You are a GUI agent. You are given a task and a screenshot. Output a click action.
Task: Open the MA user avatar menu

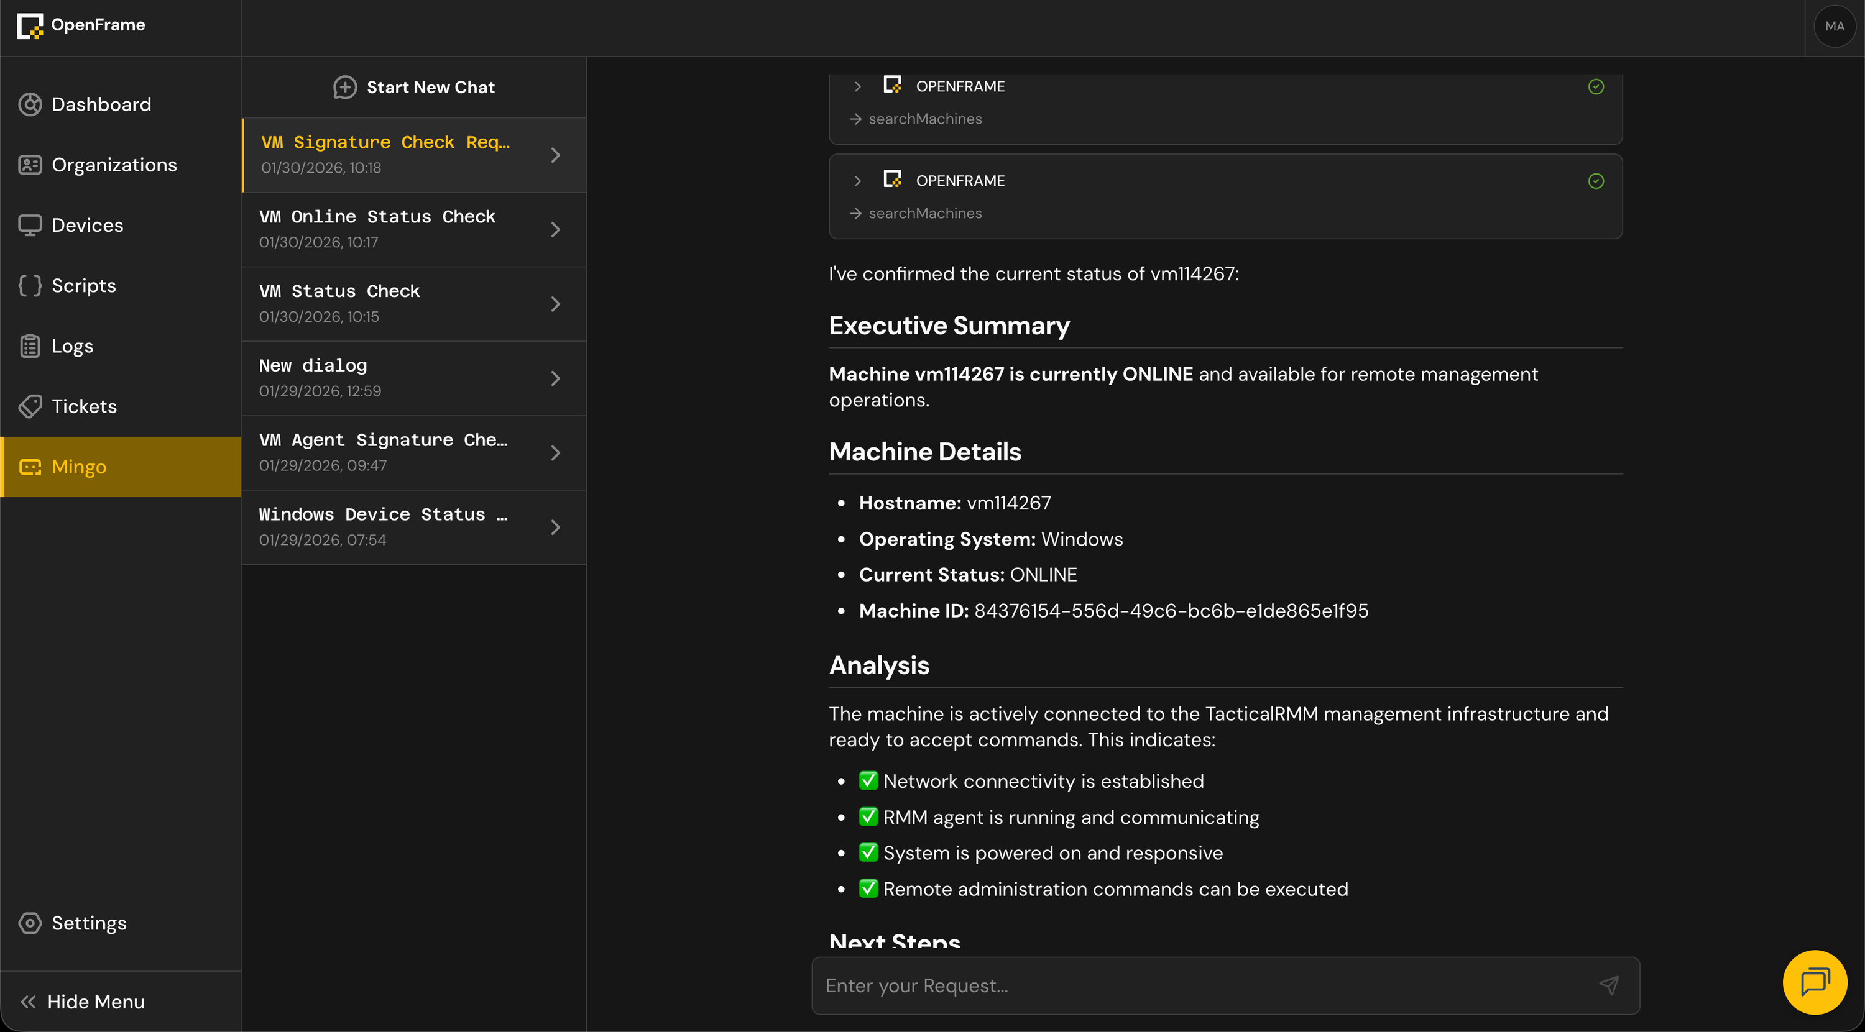pos(1834,27)
